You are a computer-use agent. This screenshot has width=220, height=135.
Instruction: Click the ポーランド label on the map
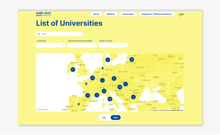coord(123,72)
